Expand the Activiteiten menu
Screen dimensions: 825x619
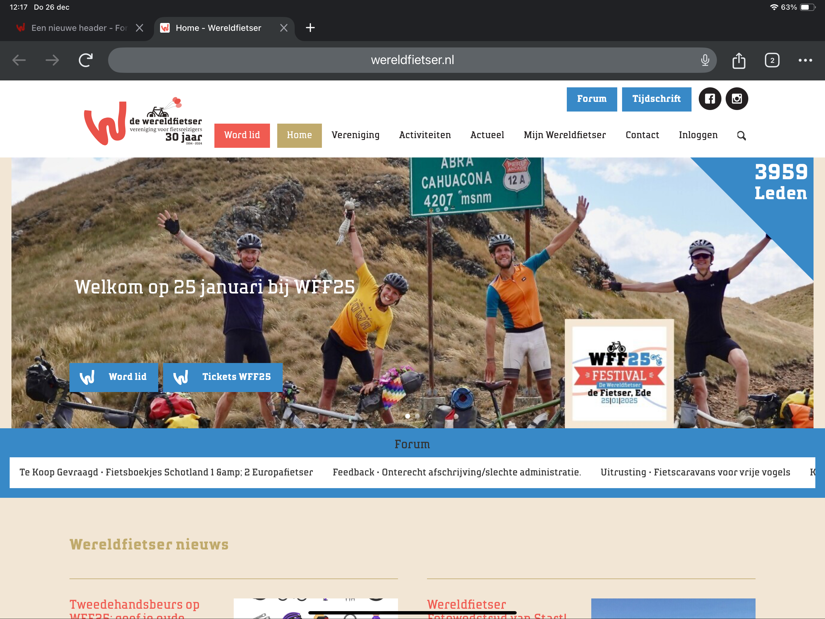click(425, 135)
